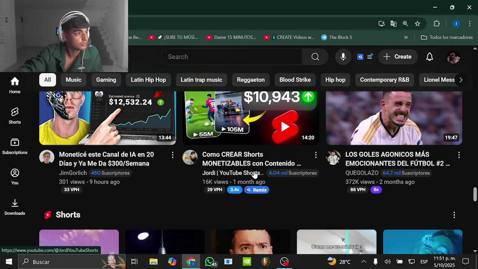Open Shorts in the sidebar
478x269 pixels.
tap(15, 116)
